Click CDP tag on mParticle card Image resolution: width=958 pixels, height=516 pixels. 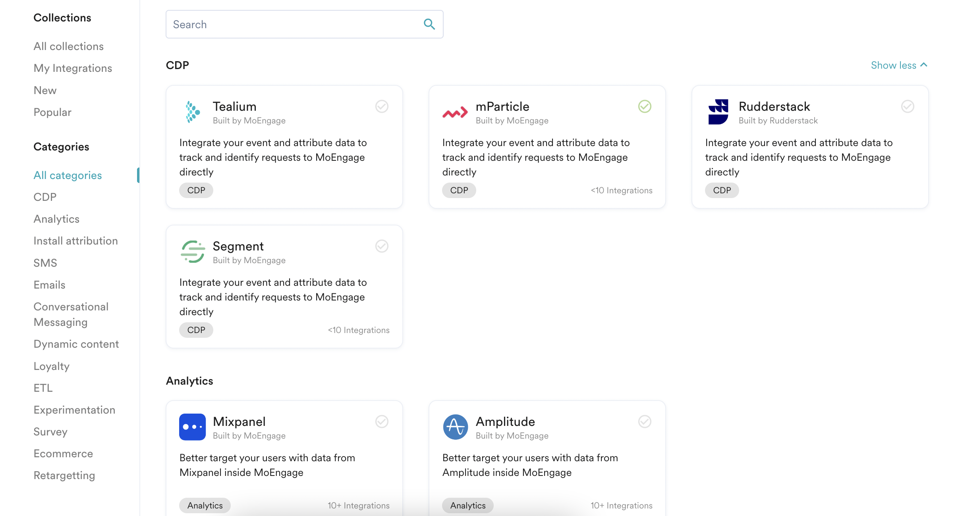coord(459,190)
